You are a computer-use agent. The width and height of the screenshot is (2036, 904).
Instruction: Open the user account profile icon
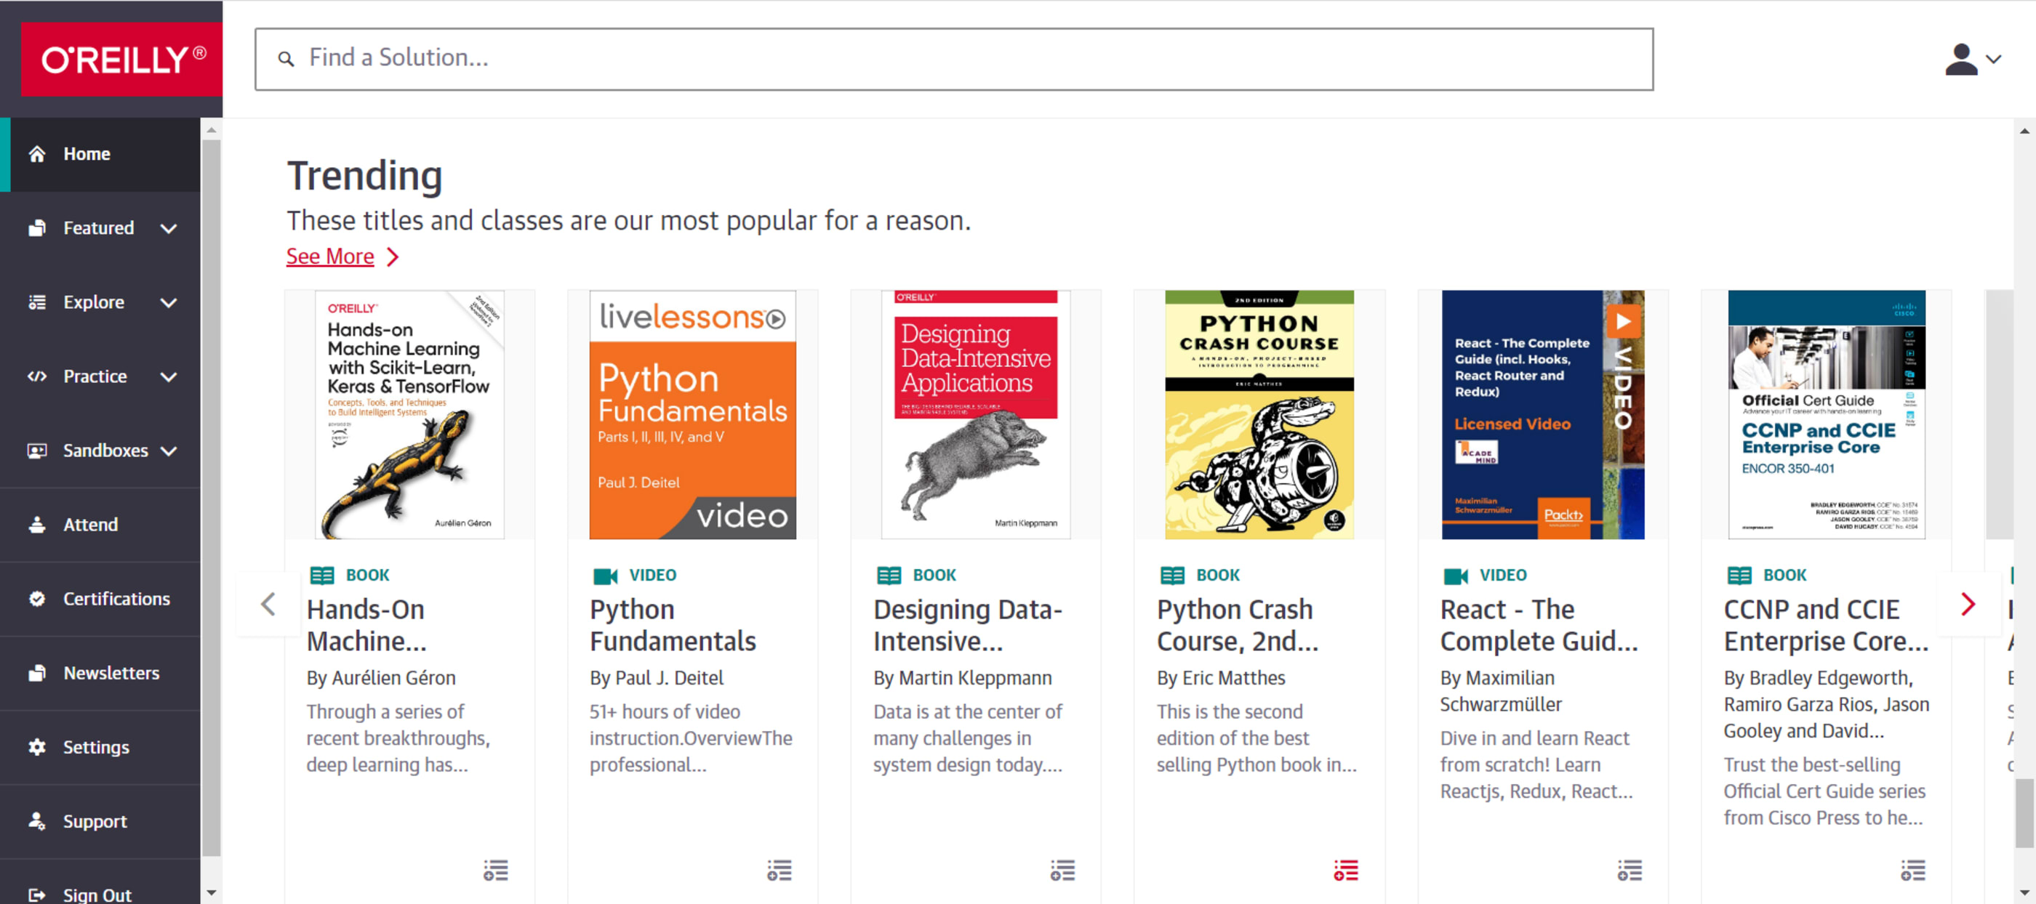[1971, 60]
